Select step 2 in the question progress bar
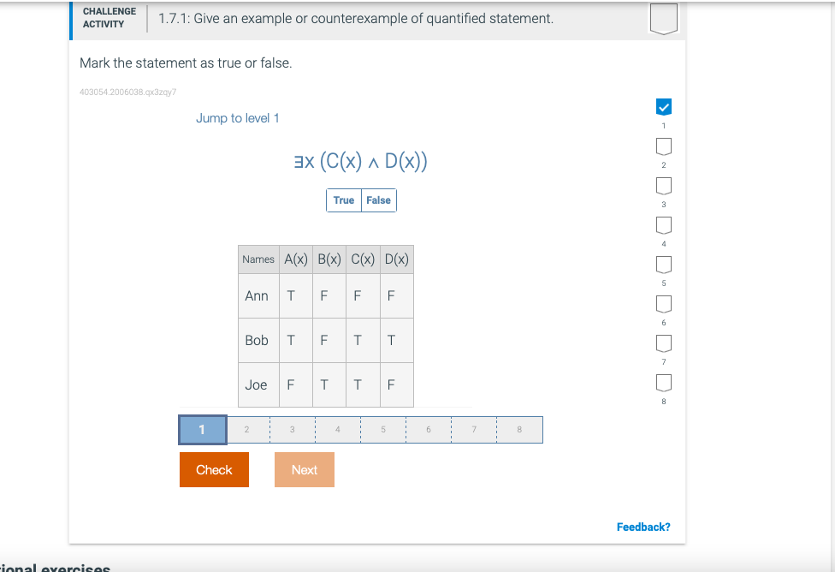Screen dimensions: 835x572 coord(246,429)
